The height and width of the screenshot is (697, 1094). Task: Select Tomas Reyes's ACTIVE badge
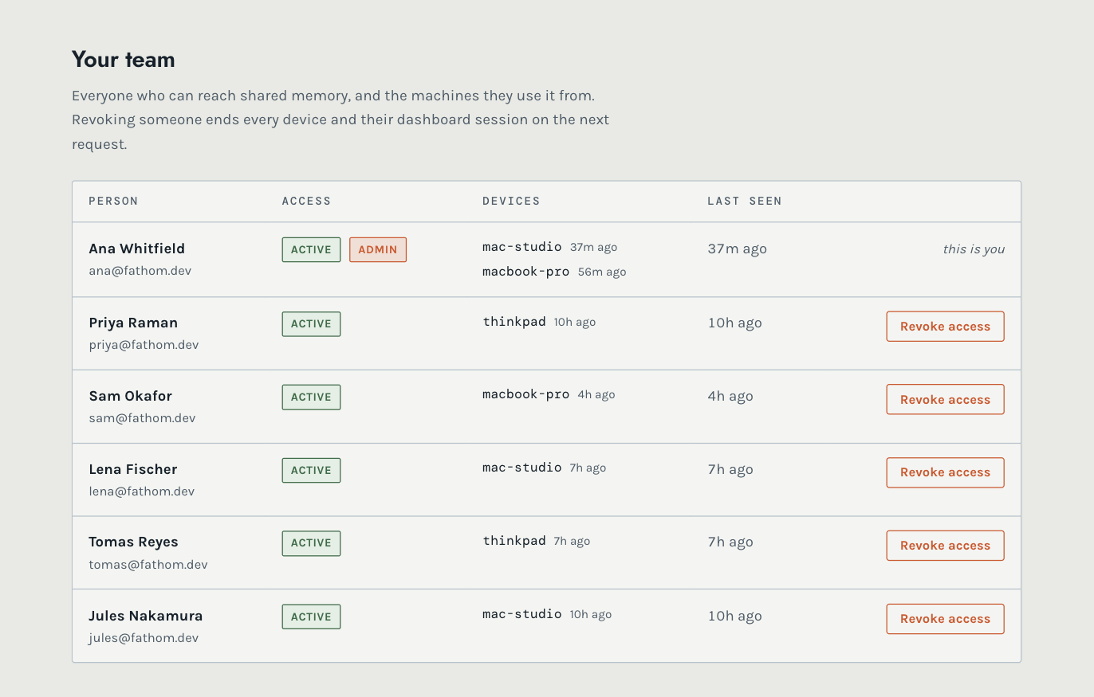311,542
